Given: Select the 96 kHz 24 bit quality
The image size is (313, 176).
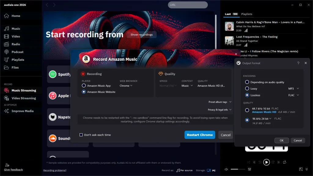Looking at the screenshot, I should pyautogui.click(x=247, y=120).
